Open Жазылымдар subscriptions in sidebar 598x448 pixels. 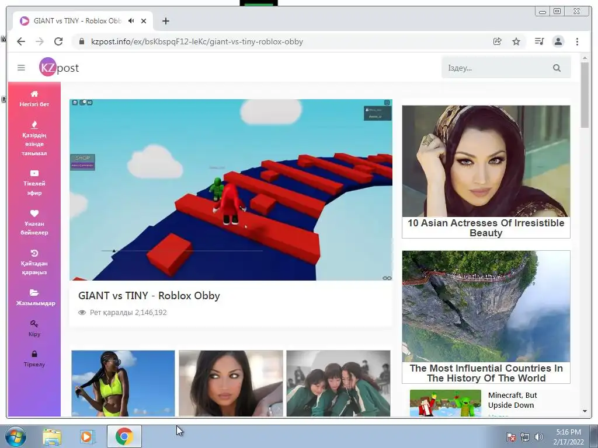click(34, 297)
